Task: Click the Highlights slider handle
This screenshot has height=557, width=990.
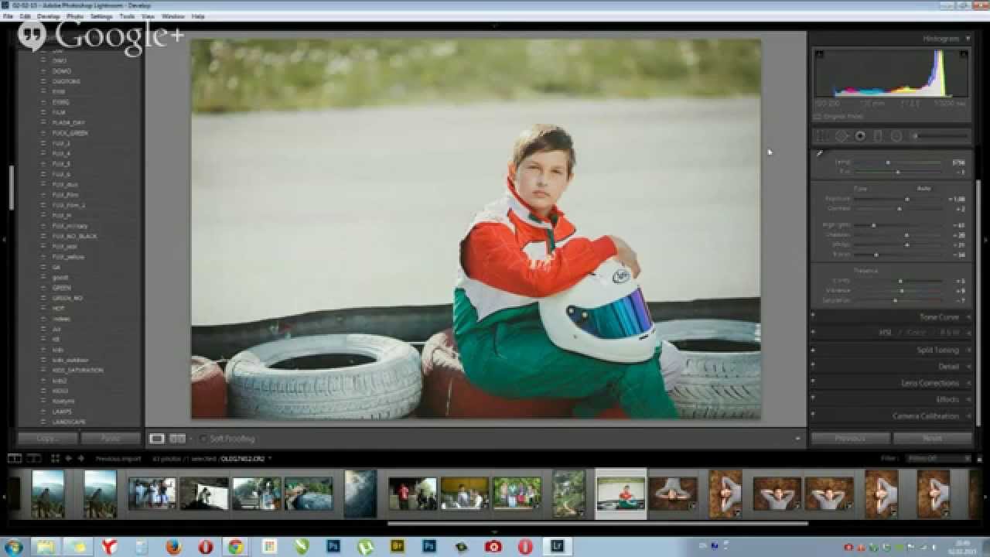Action: (874, 225)
